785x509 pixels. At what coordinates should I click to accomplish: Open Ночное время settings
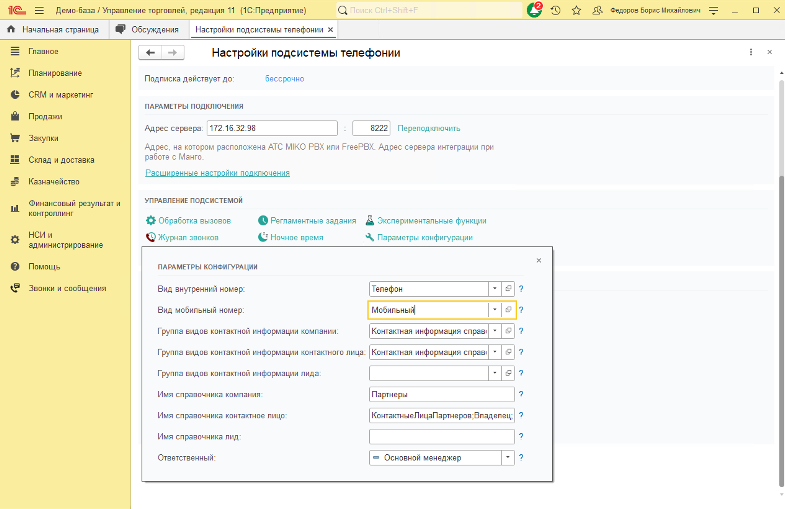click(291, 237)
